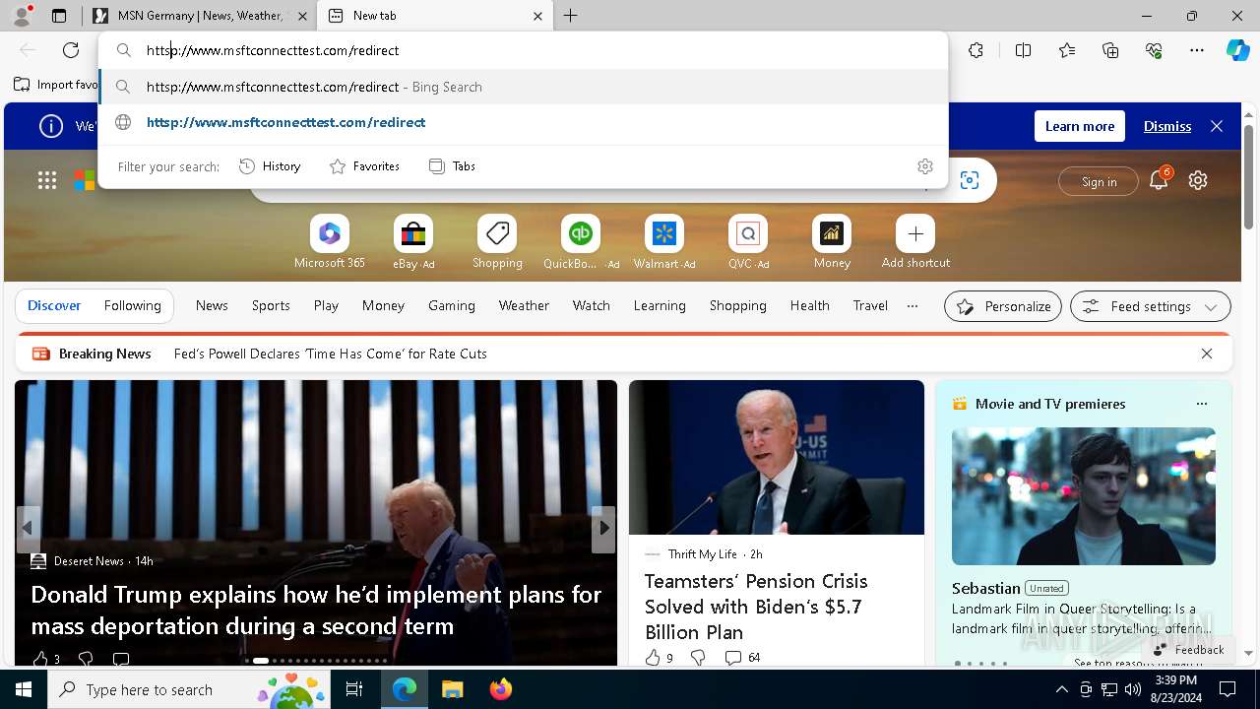This screenshot has width=1260, height=709.
Task: Refresh the page with reload icon
Action: pyautogui.click(x=71, y=50)
